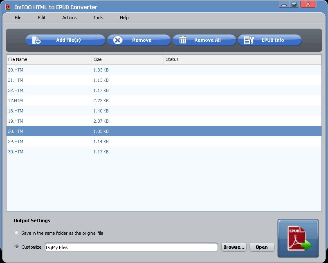Select the 21.HTM file row
Image resolution: width=328 pixels, height=263 pixels.
point(164,80)
